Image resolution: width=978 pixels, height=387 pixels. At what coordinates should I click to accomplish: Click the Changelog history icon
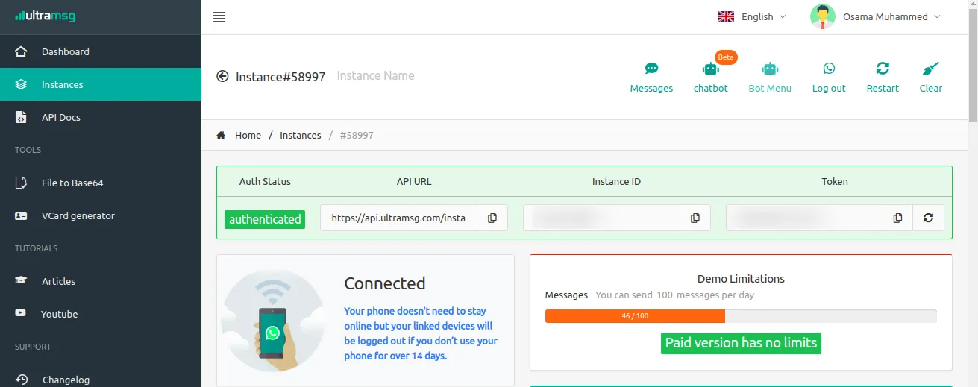21,380
